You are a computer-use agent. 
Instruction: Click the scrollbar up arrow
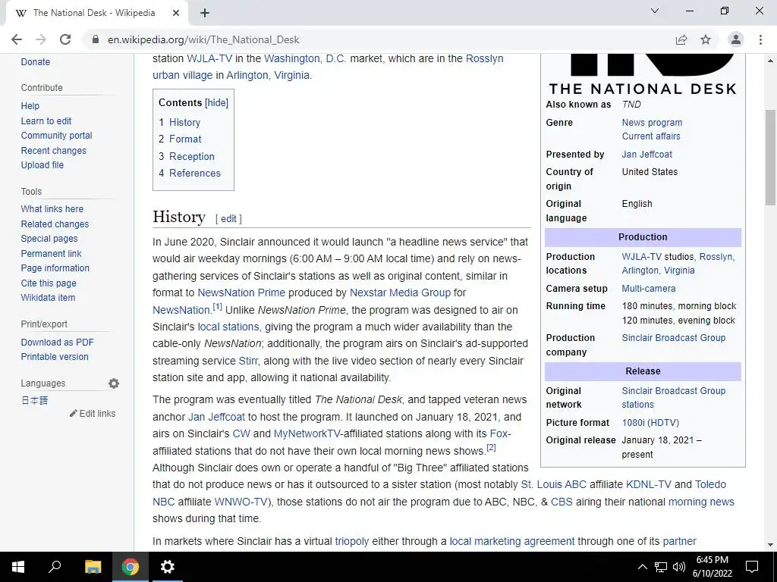coord(770,61)
